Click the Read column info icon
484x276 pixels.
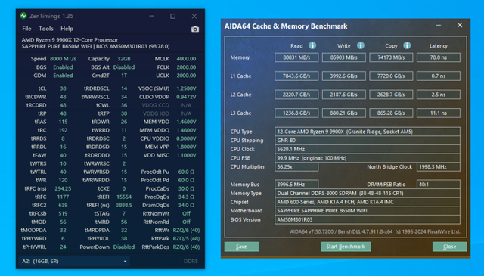[312, 45]
